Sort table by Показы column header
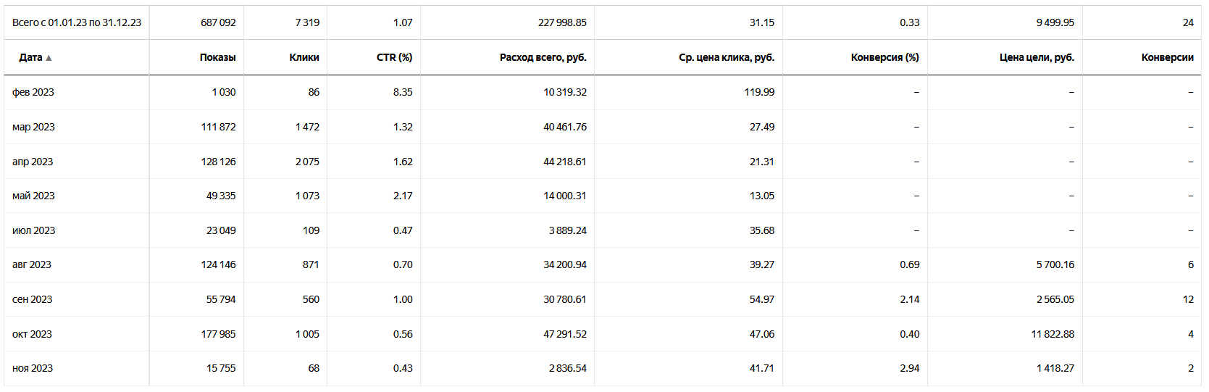This screenshot has height=392, width=1209. point(217,57)
